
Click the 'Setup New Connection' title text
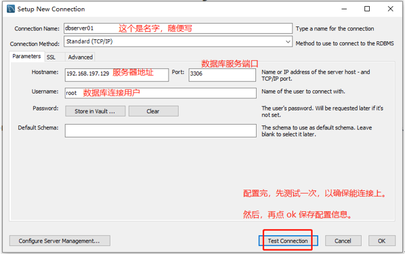[51, 9]
